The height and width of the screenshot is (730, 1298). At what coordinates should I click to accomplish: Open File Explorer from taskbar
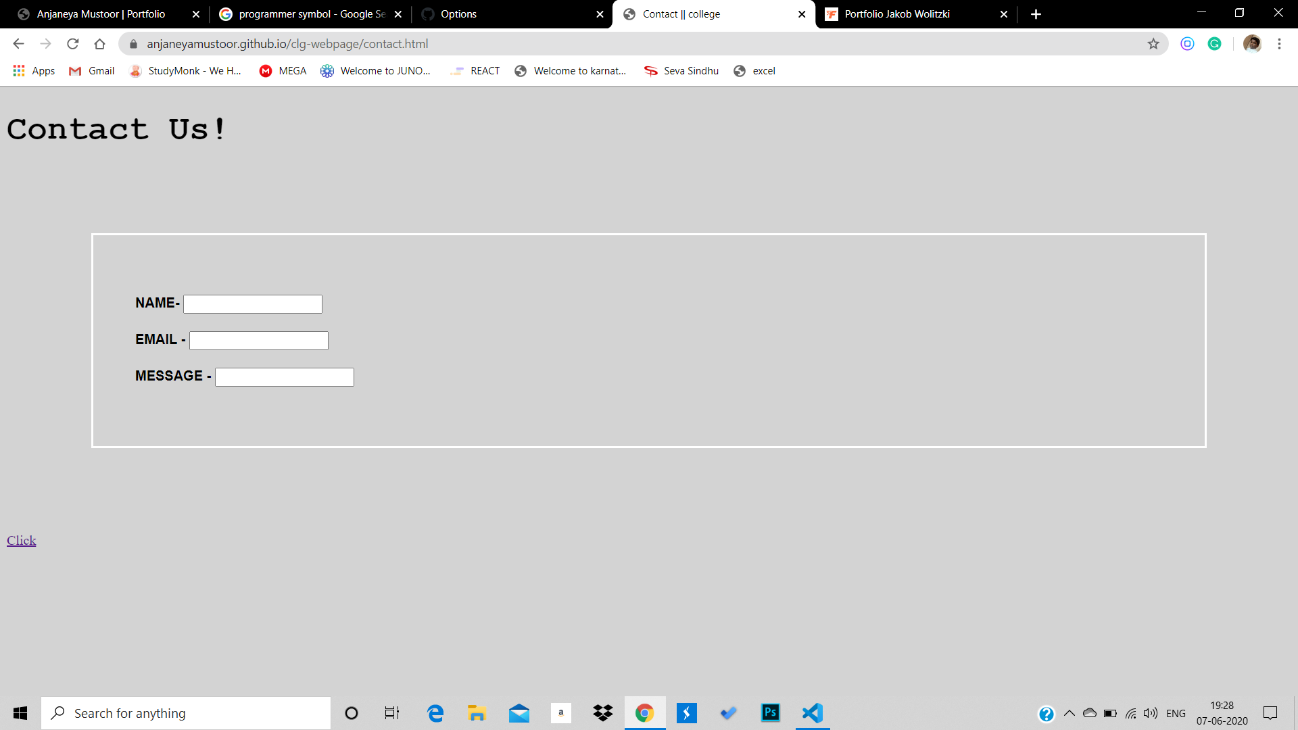[477, 713]
